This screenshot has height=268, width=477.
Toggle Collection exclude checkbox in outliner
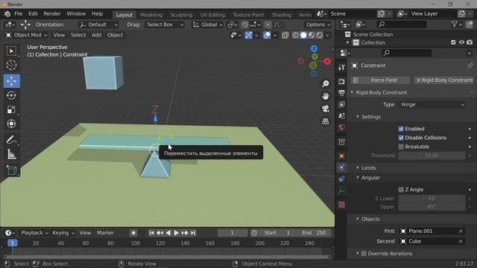pos(453,42)
